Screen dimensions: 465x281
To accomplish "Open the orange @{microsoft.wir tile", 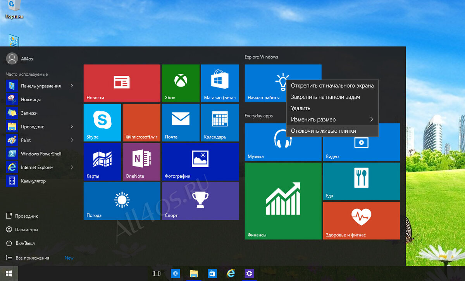I will pos(141,122).
